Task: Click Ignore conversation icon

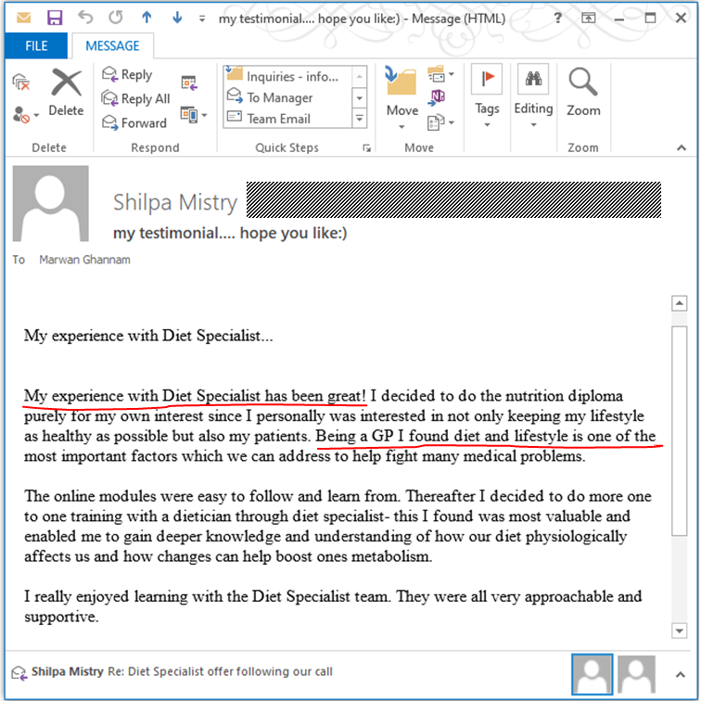Action: (x=20, y=83)
